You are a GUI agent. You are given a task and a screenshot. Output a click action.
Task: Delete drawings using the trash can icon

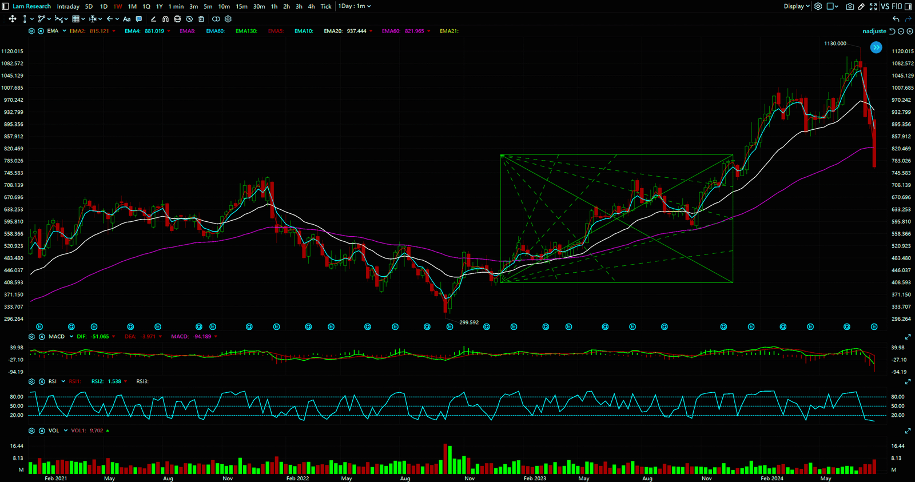201,19
